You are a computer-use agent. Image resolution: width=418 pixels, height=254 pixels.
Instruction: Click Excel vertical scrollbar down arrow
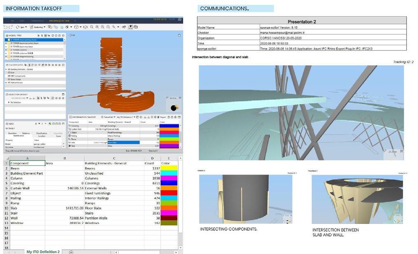[x=180, y=247]
